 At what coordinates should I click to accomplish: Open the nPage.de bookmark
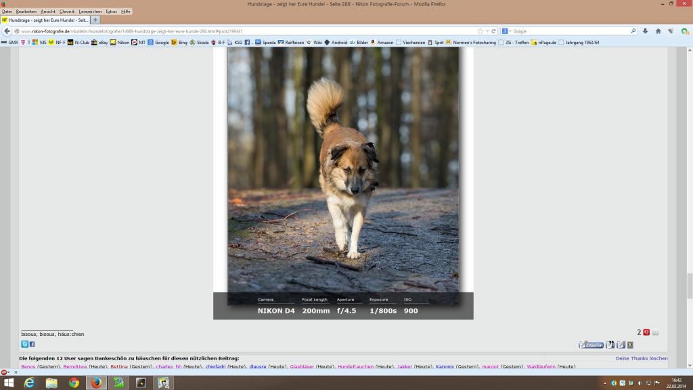click(543, 43)
